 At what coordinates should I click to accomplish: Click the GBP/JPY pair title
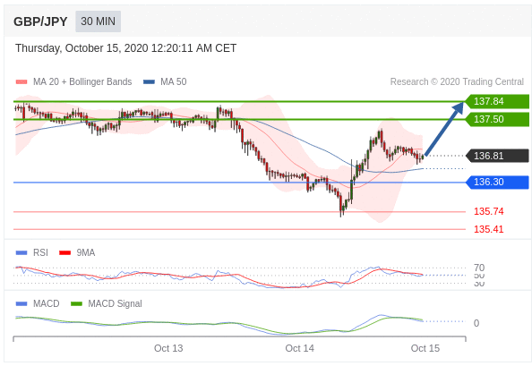point(40,21)
